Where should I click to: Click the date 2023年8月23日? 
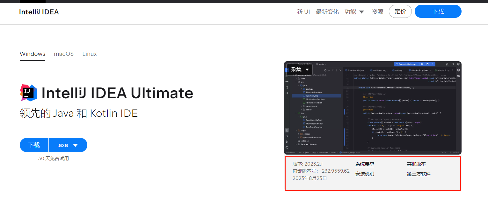310,178
